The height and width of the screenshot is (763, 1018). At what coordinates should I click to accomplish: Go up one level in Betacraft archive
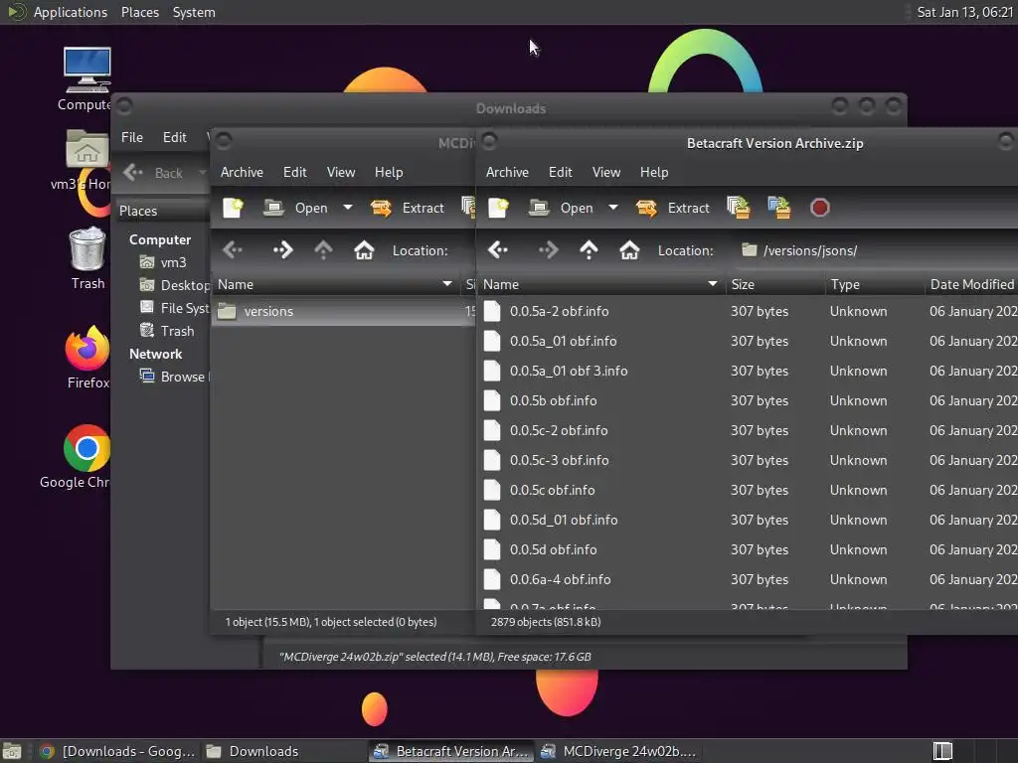[x=589, y=250]
